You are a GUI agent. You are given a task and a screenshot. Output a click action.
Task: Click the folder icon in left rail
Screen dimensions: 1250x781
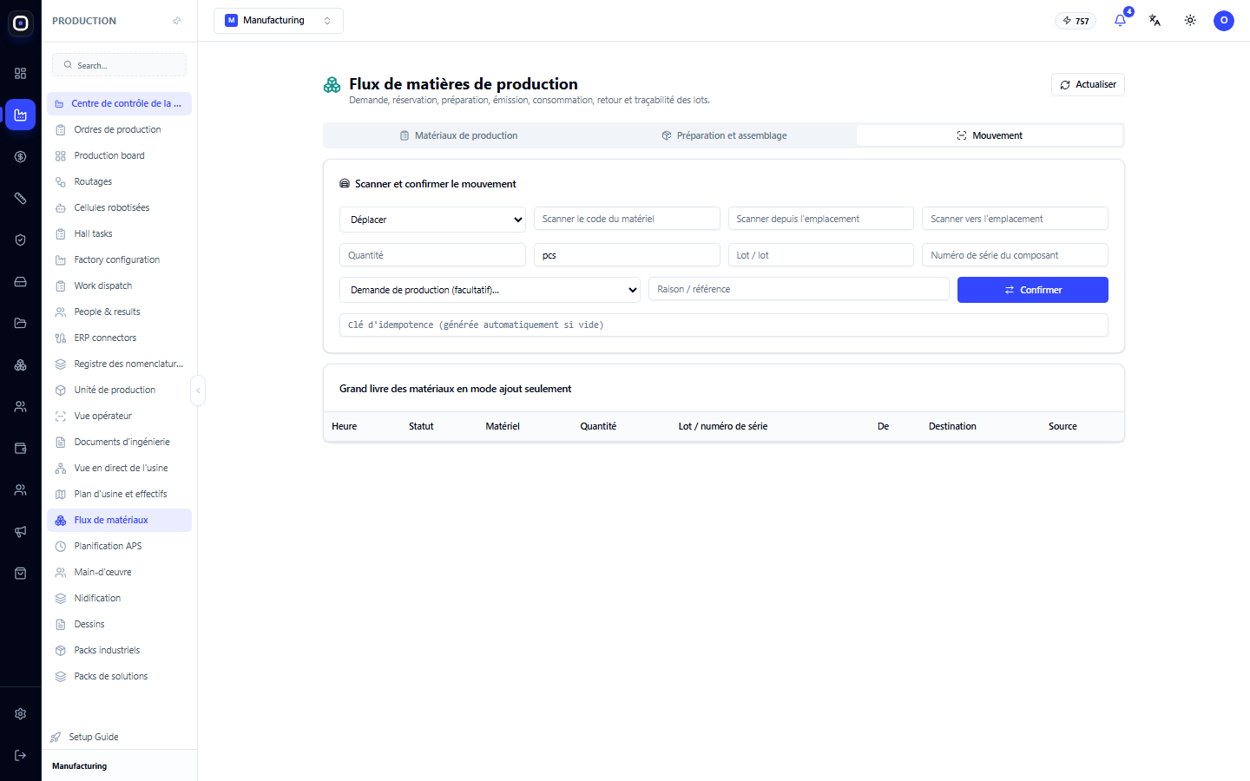[21, 324]
